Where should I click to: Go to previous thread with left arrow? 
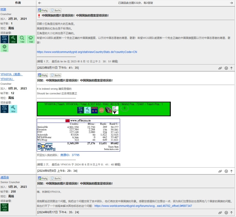coord(40,3)
